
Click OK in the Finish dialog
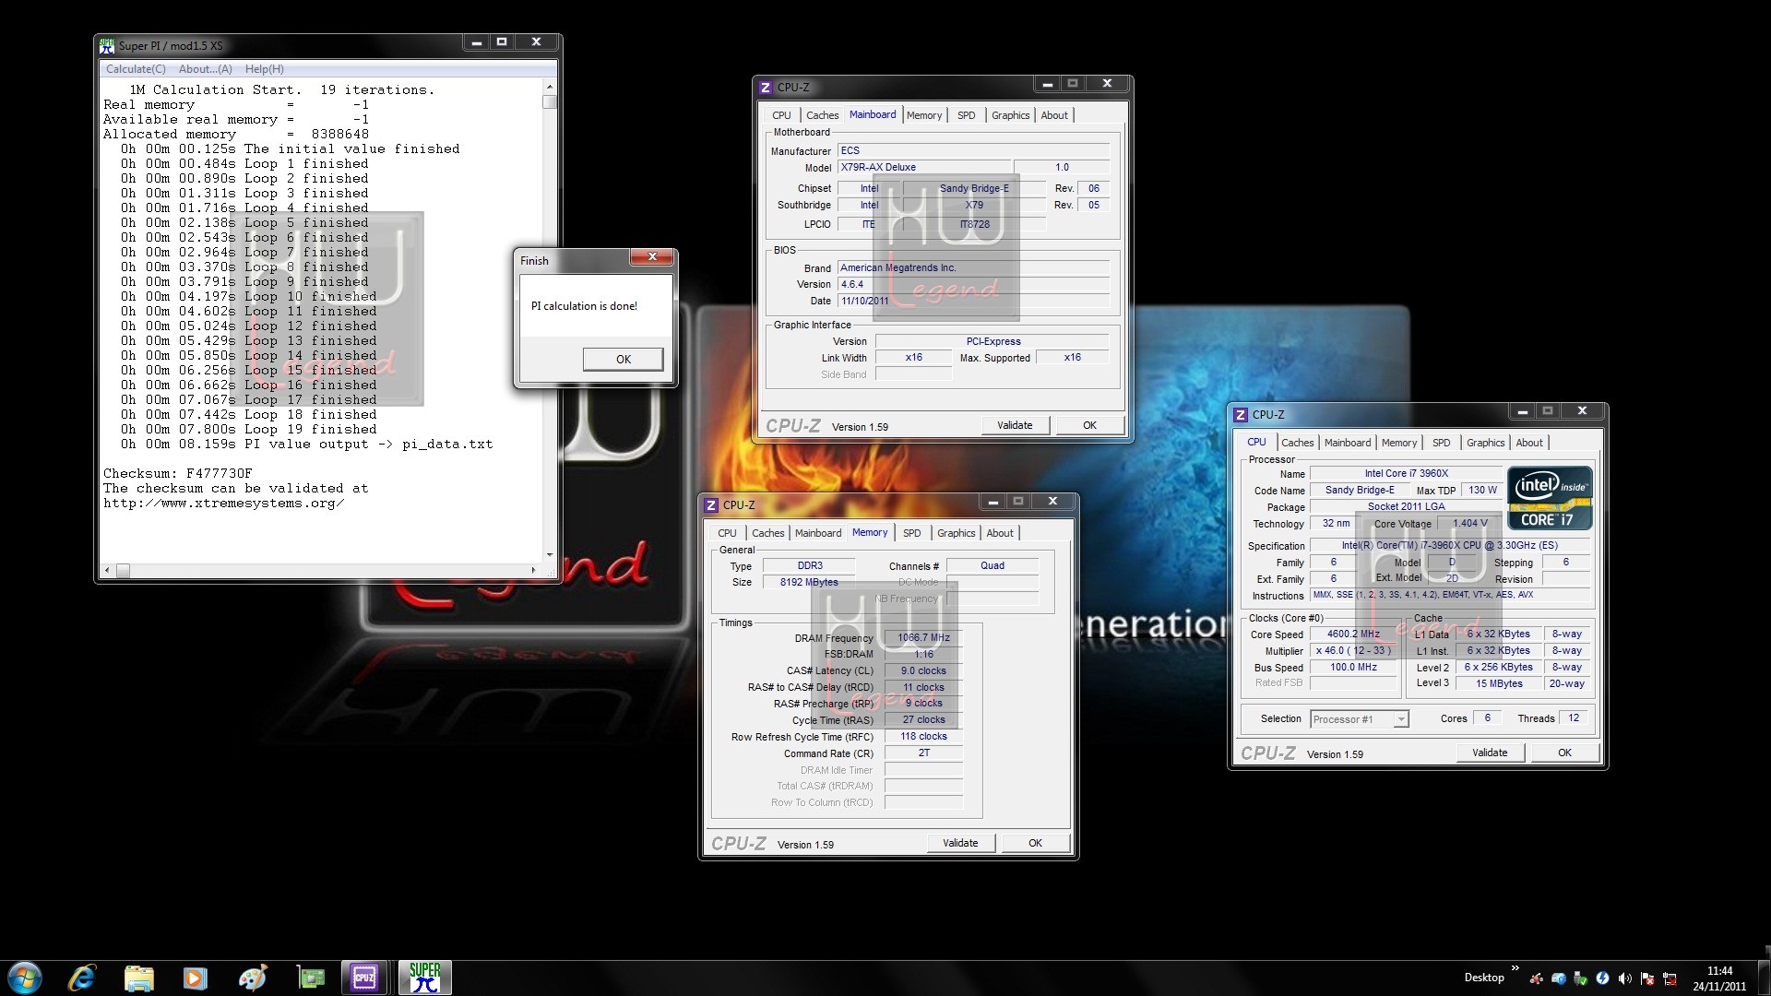[623, 360]
